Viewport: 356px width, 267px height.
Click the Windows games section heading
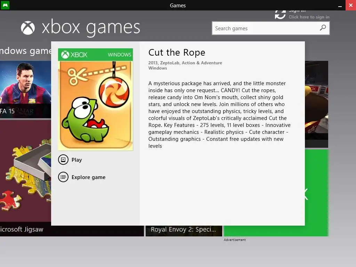[x=25, y=51]
